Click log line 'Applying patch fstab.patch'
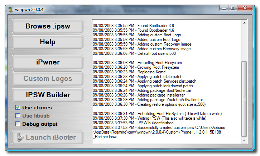The height and width of the screenshot is (156, 260). tap(138, 77)
